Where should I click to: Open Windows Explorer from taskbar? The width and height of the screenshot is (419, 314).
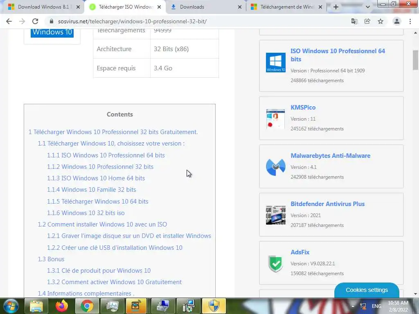tap(36, 306)
